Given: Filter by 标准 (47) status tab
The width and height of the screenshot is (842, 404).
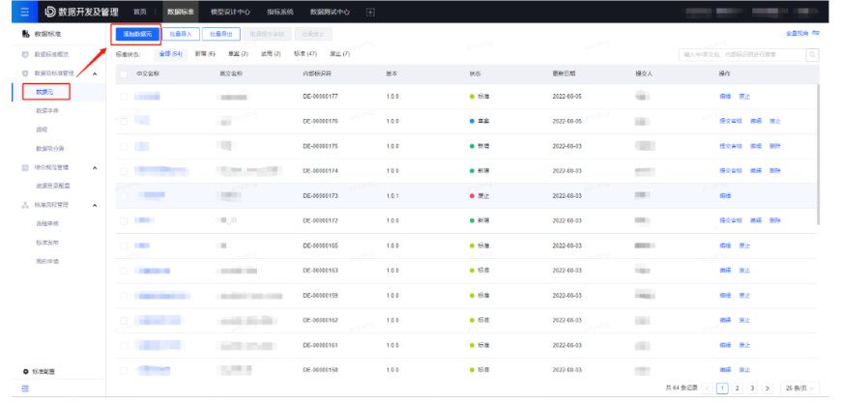Looking at the screenshot, I should [x=305, y=54].
